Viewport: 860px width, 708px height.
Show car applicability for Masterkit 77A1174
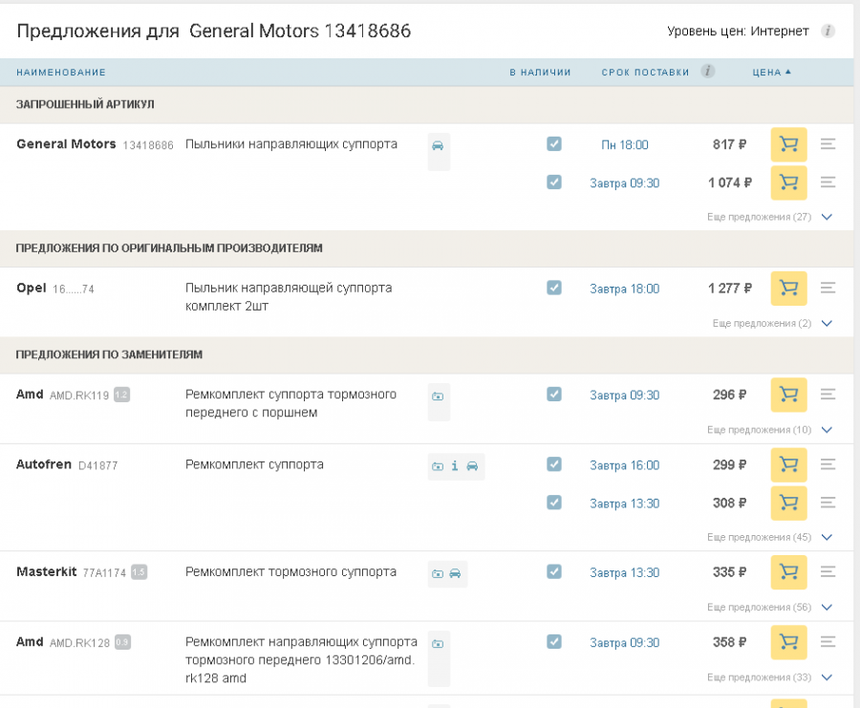455,573
